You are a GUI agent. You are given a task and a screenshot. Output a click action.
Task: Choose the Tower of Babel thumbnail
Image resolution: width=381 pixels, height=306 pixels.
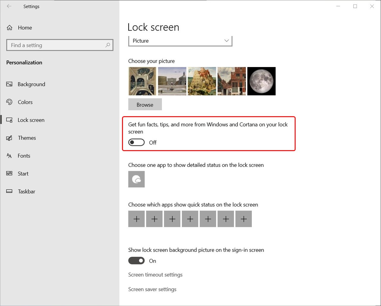(x=202, y=81)
